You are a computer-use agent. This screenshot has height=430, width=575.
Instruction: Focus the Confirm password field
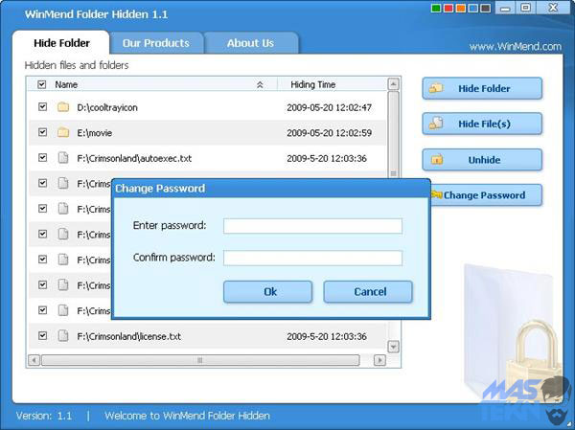pyautogui.click(x=312, y=258)
